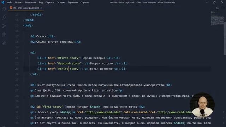The width and height of the screenshot is (226, 127).
Task: Click the opening ul tag
Action: pyautogui.click(x=33, y=53)
